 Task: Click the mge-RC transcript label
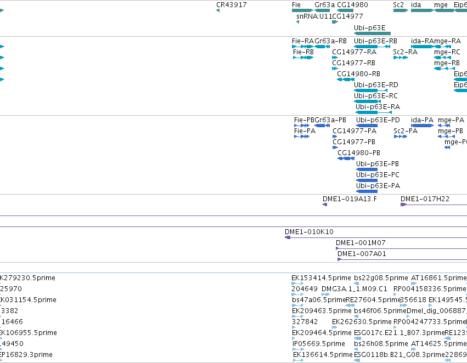[447, 52]
